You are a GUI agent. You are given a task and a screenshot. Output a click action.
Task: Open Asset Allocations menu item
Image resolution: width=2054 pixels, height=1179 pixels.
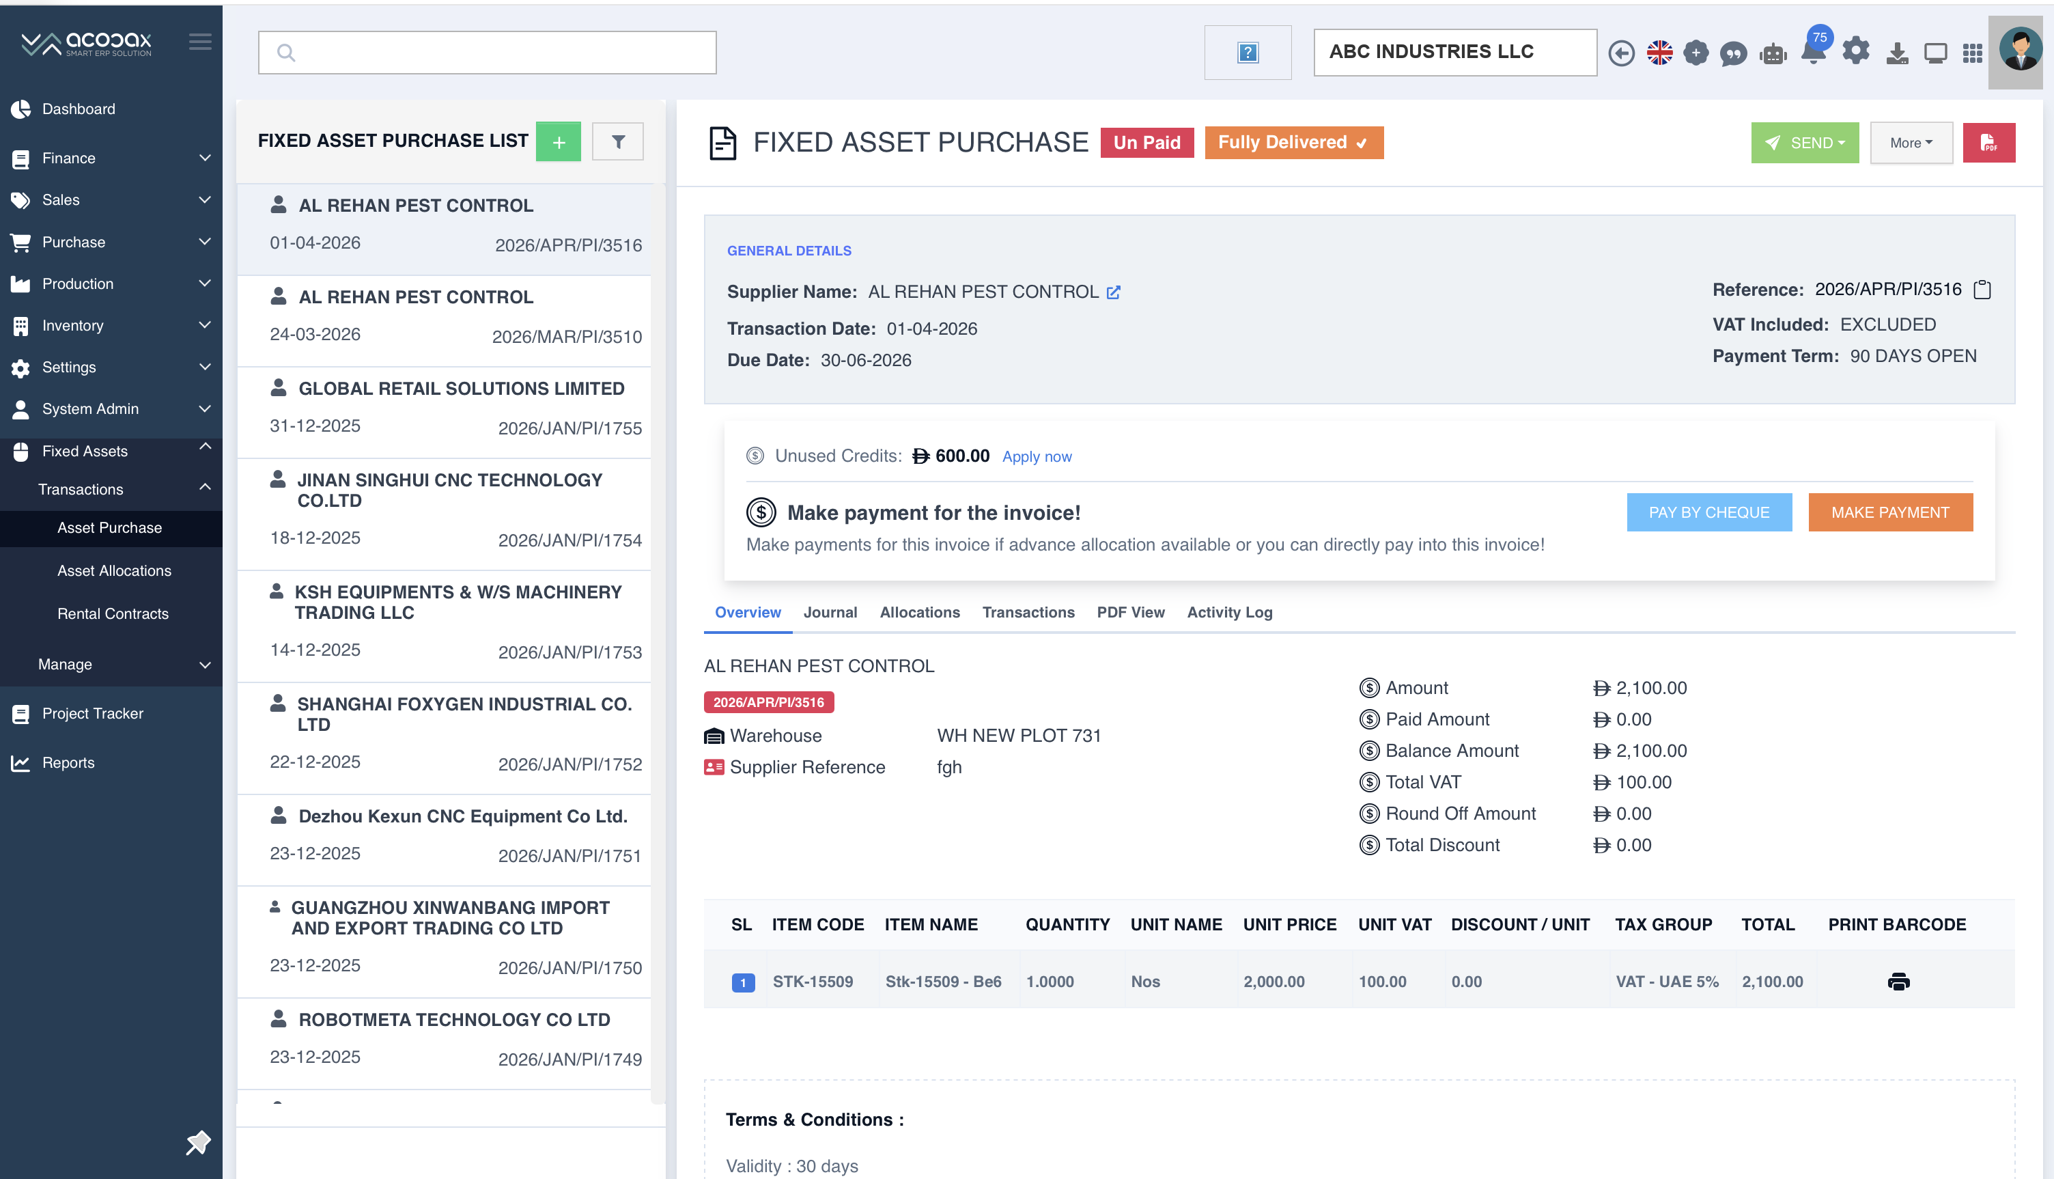[x=111, y=572]
